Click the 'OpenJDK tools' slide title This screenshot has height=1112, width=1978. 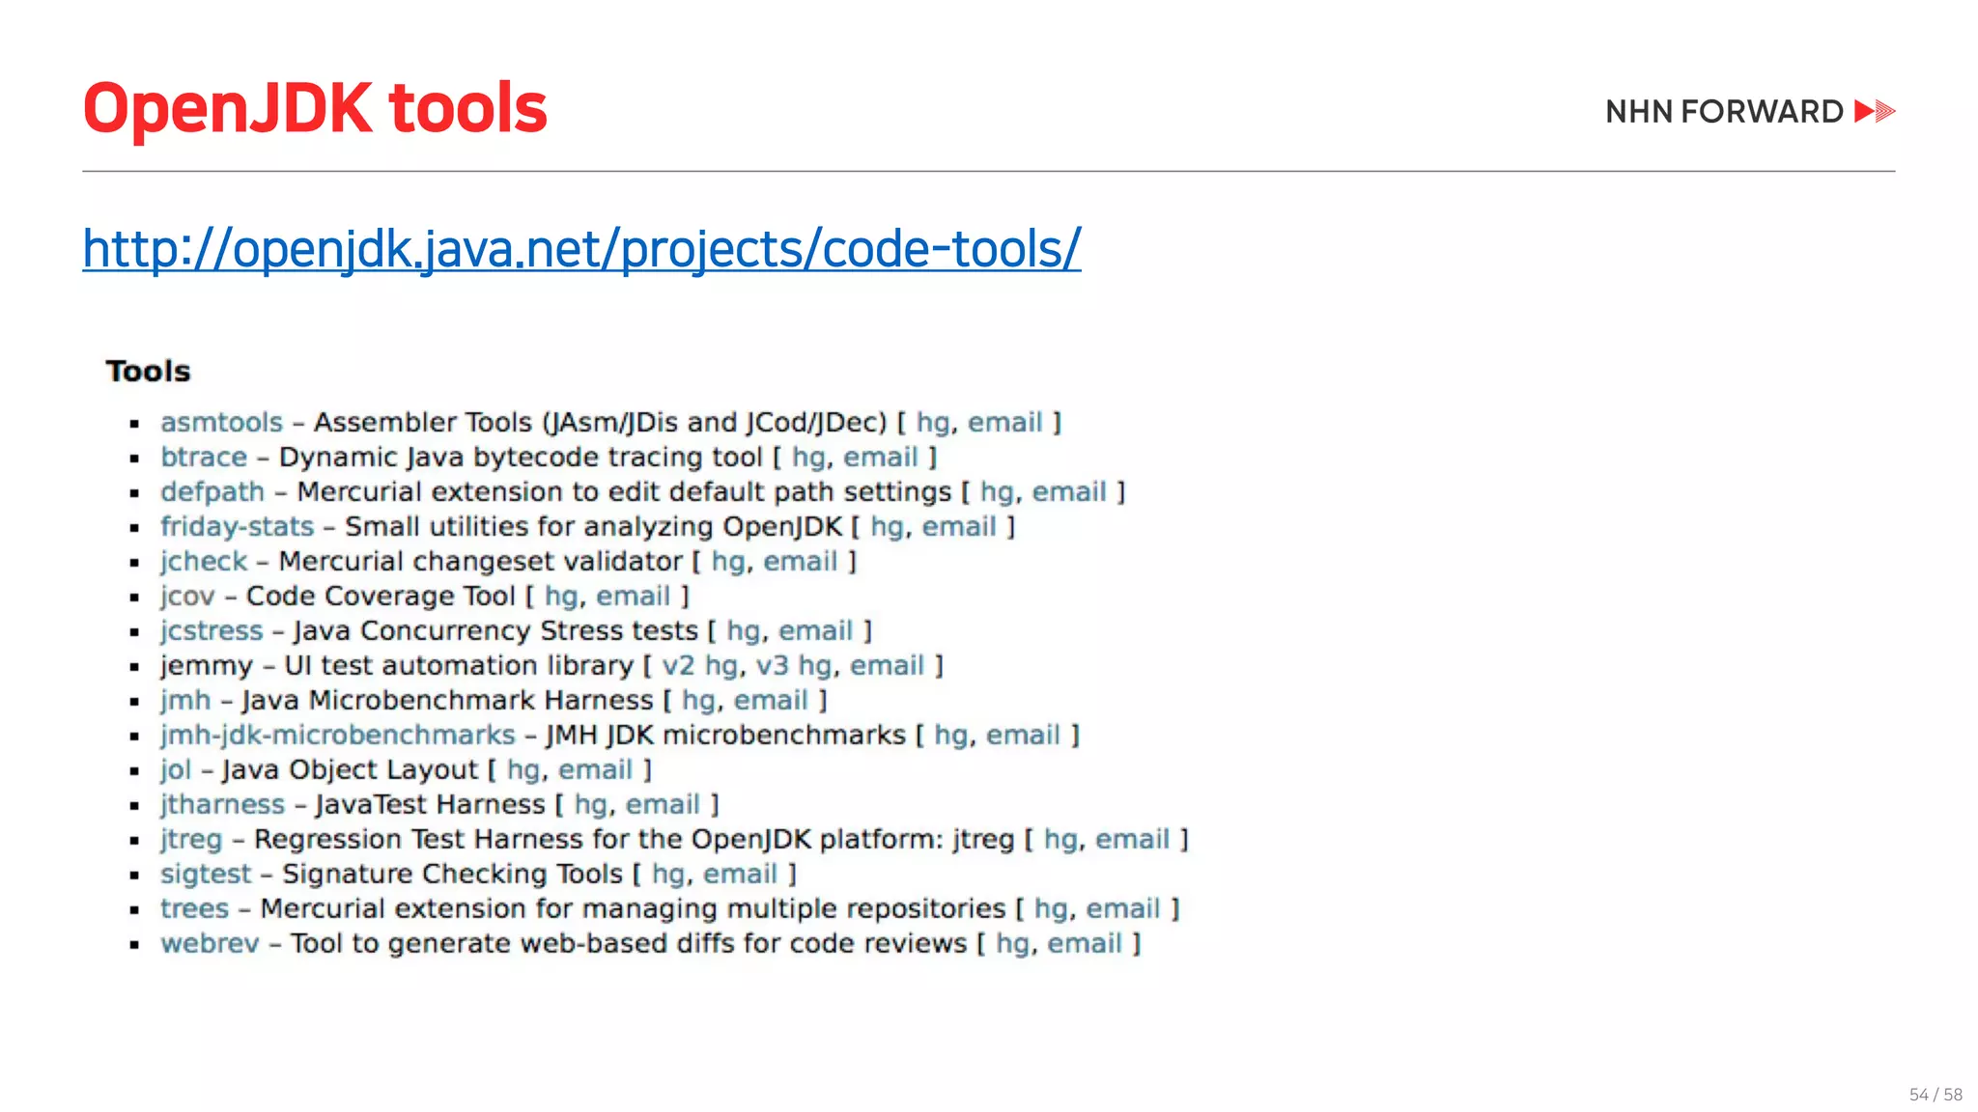[x=316, y=108]
